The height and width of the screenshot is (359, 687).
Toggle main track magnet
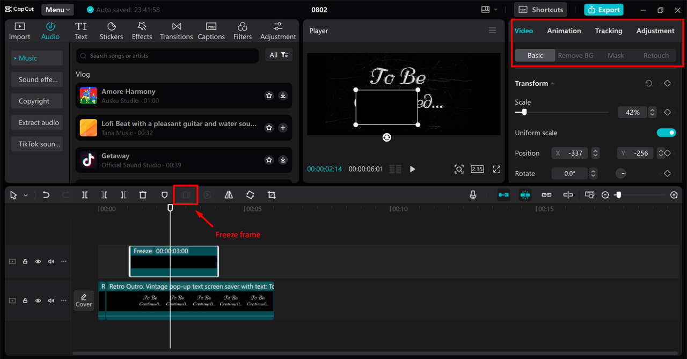click(x=503, y=195)
